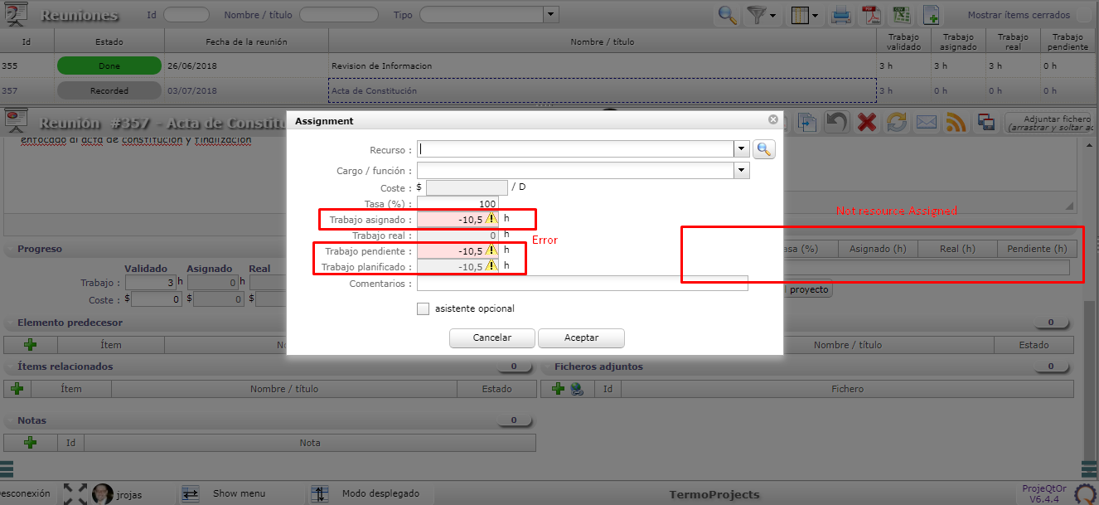
Task: Open resource search magnifier in Assignment dialog
Action: [763, 149]
